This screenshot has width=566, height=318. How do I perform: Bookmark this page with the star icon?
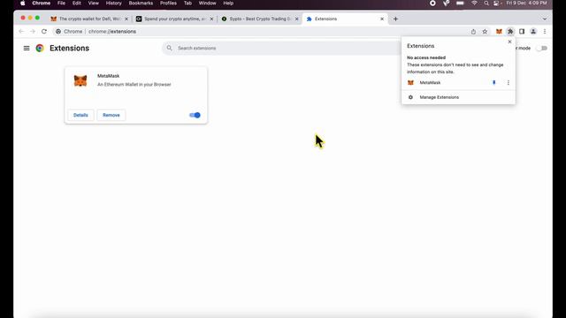[485, 32]
